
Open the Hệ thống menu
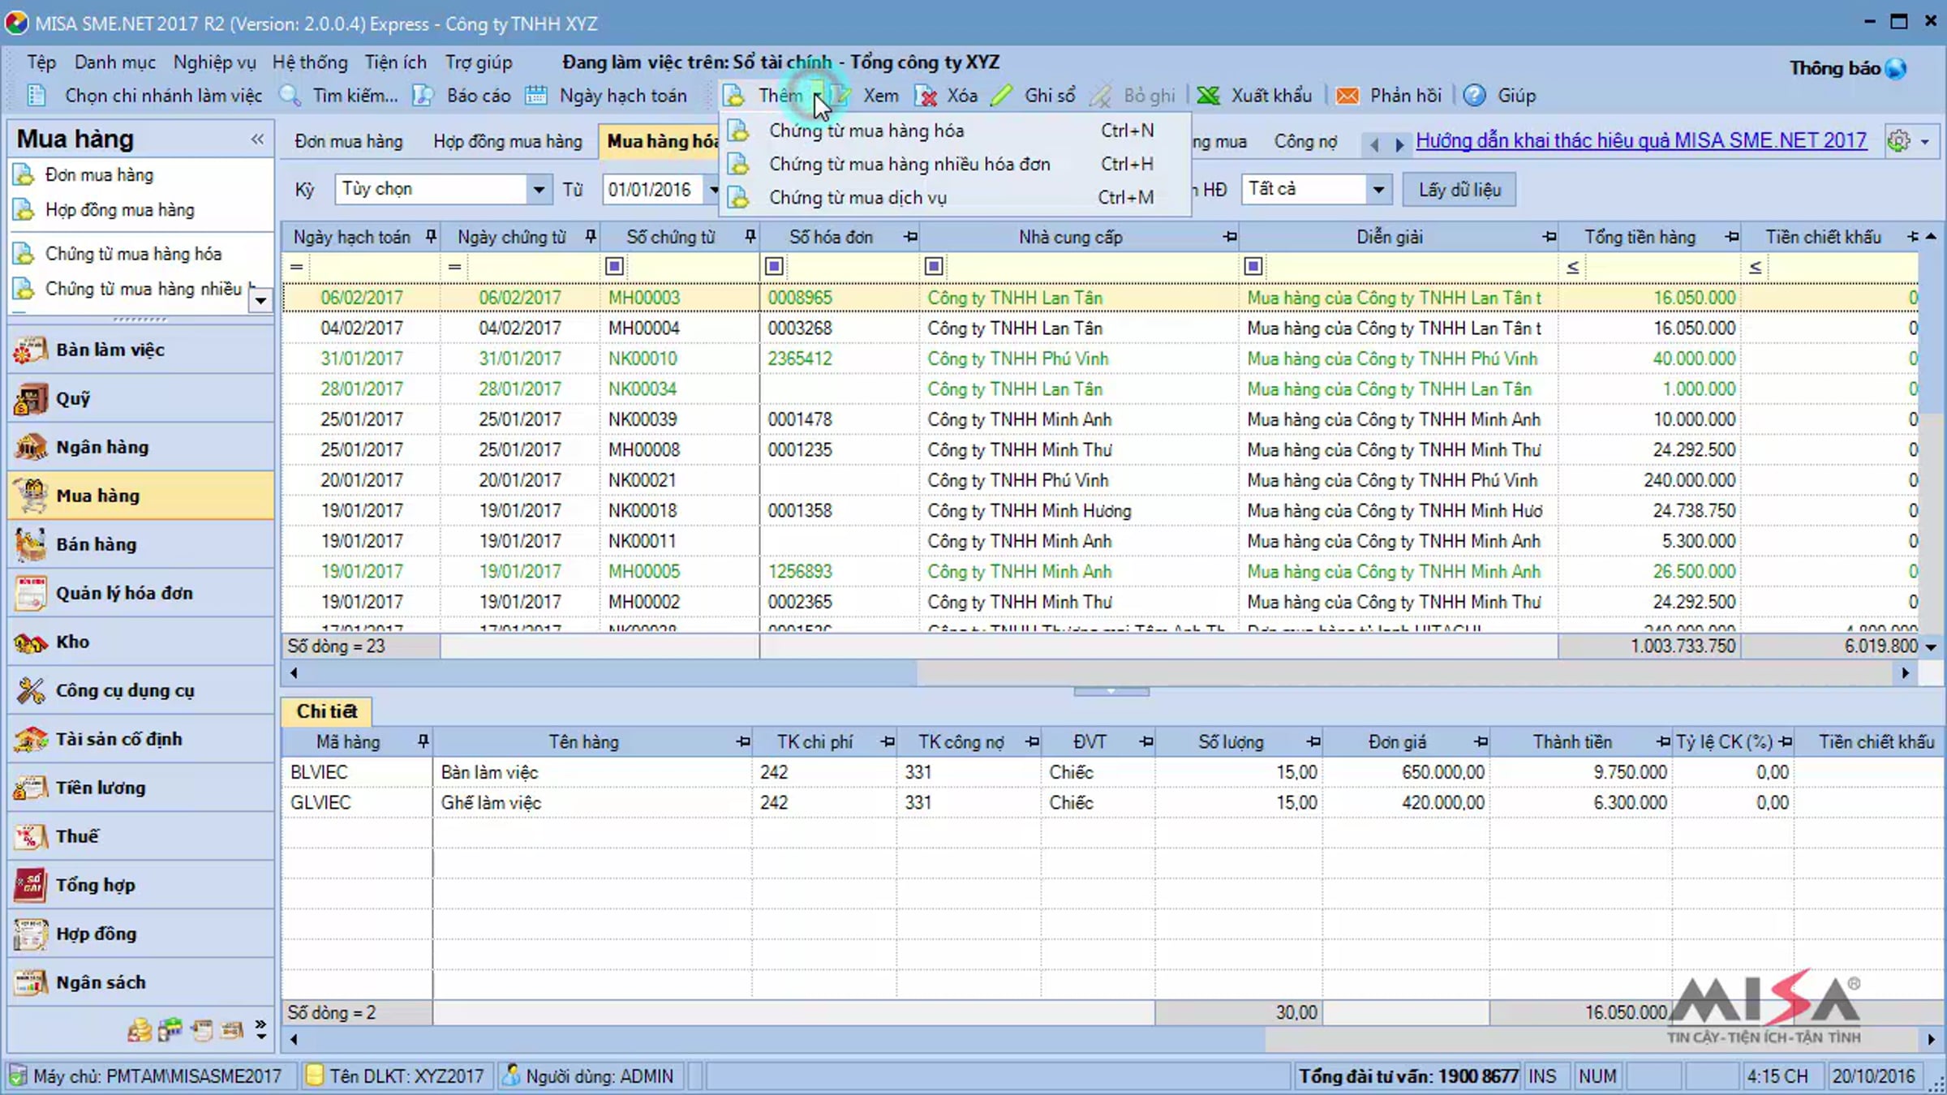(310, 62)
